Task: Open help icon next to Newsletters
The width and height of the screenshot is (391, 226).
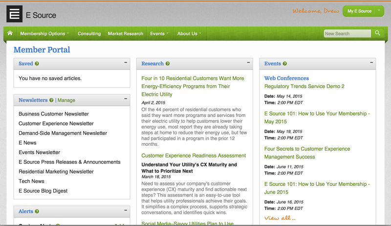Action: click(x=51, y=100)
